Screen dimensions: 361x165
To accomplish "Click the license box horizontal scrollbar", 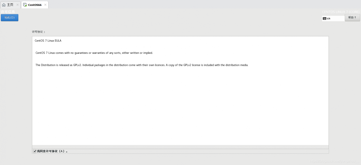I will 180,147.
